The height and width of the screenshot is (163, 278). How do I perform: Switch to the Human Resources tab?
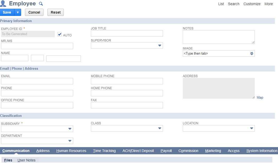coord(71,151)
